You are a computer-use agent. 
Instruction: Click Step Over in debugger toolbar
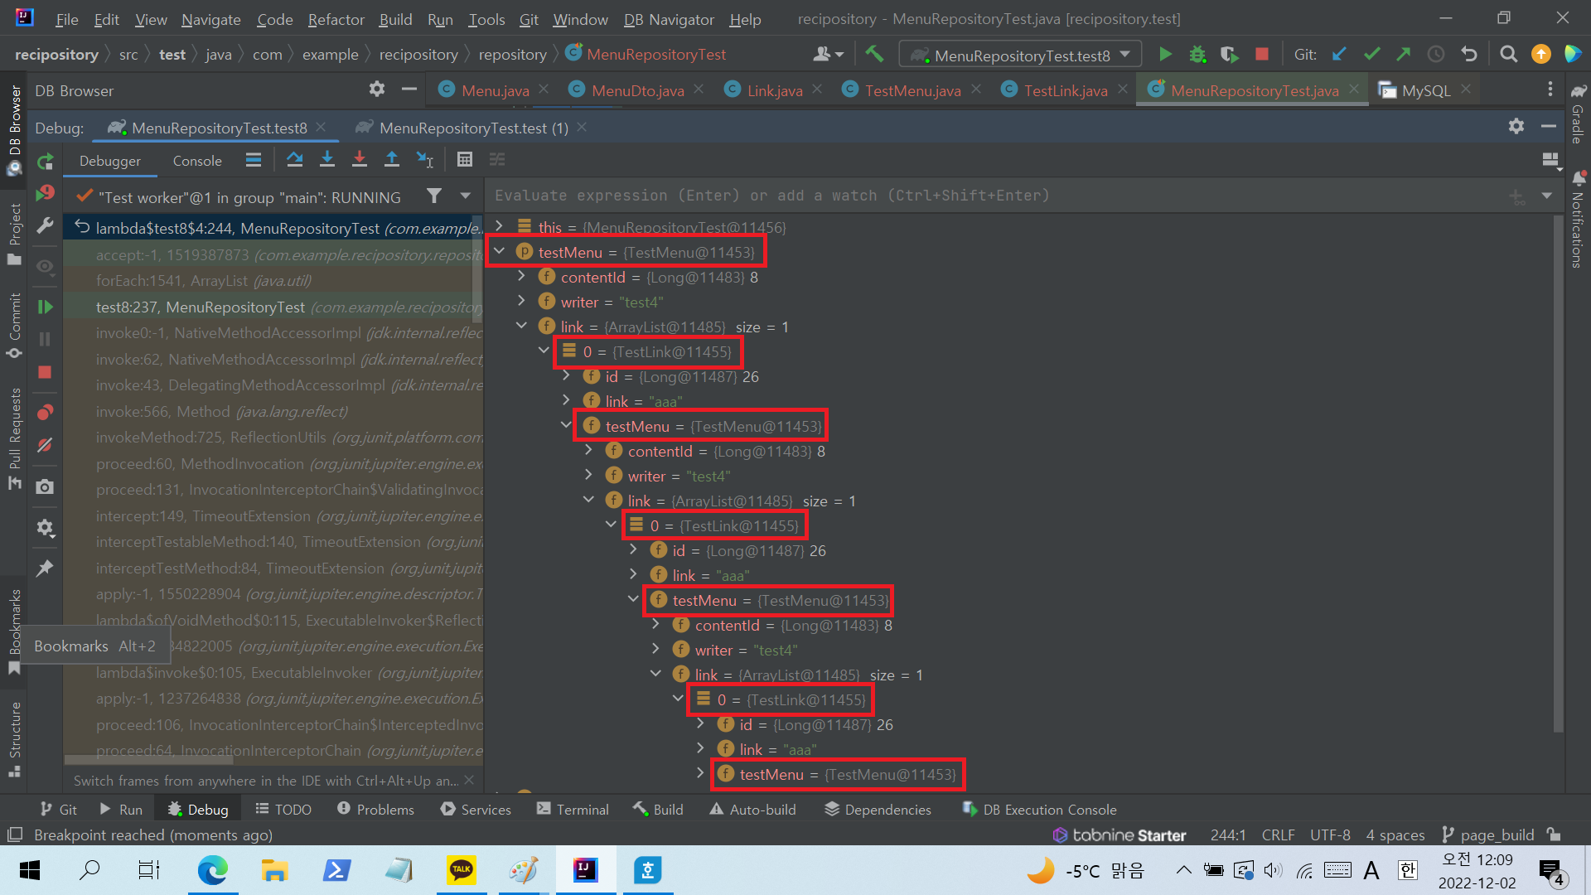coord(294,160)
